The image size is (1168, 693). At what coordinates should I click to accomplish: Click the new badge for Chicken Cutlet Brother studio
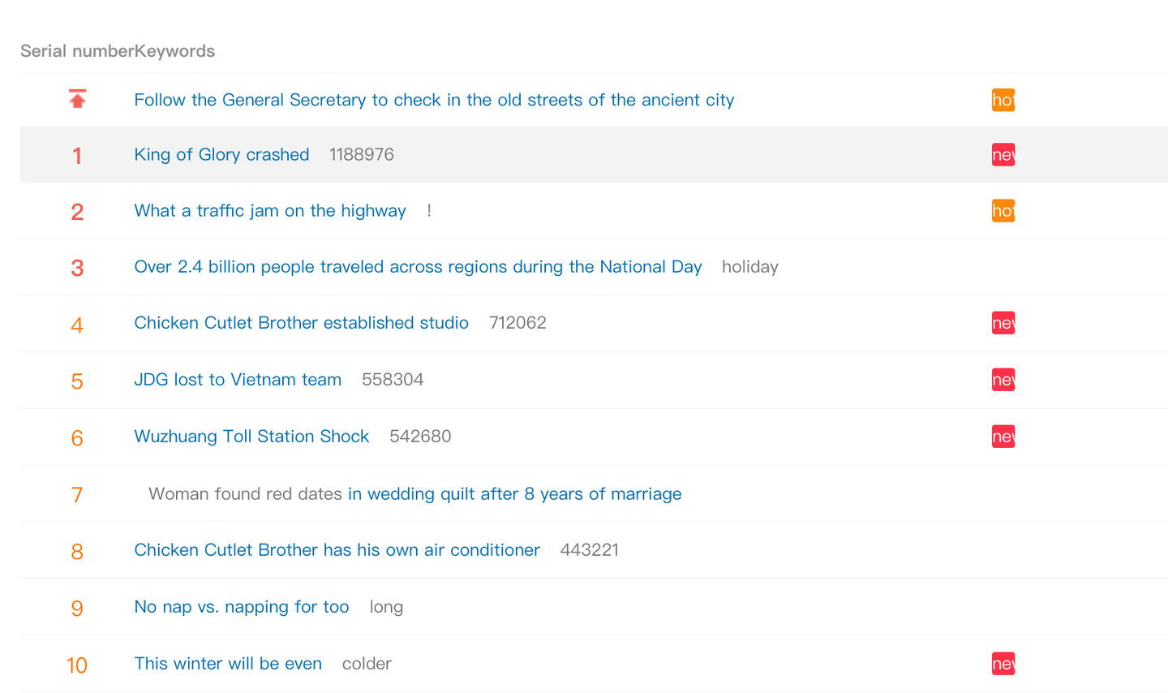click(x=1003, y=323)
